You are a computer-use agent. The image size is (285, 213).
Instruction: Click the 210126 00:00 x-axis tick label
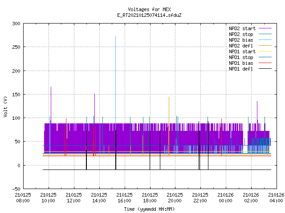(226, 198)
